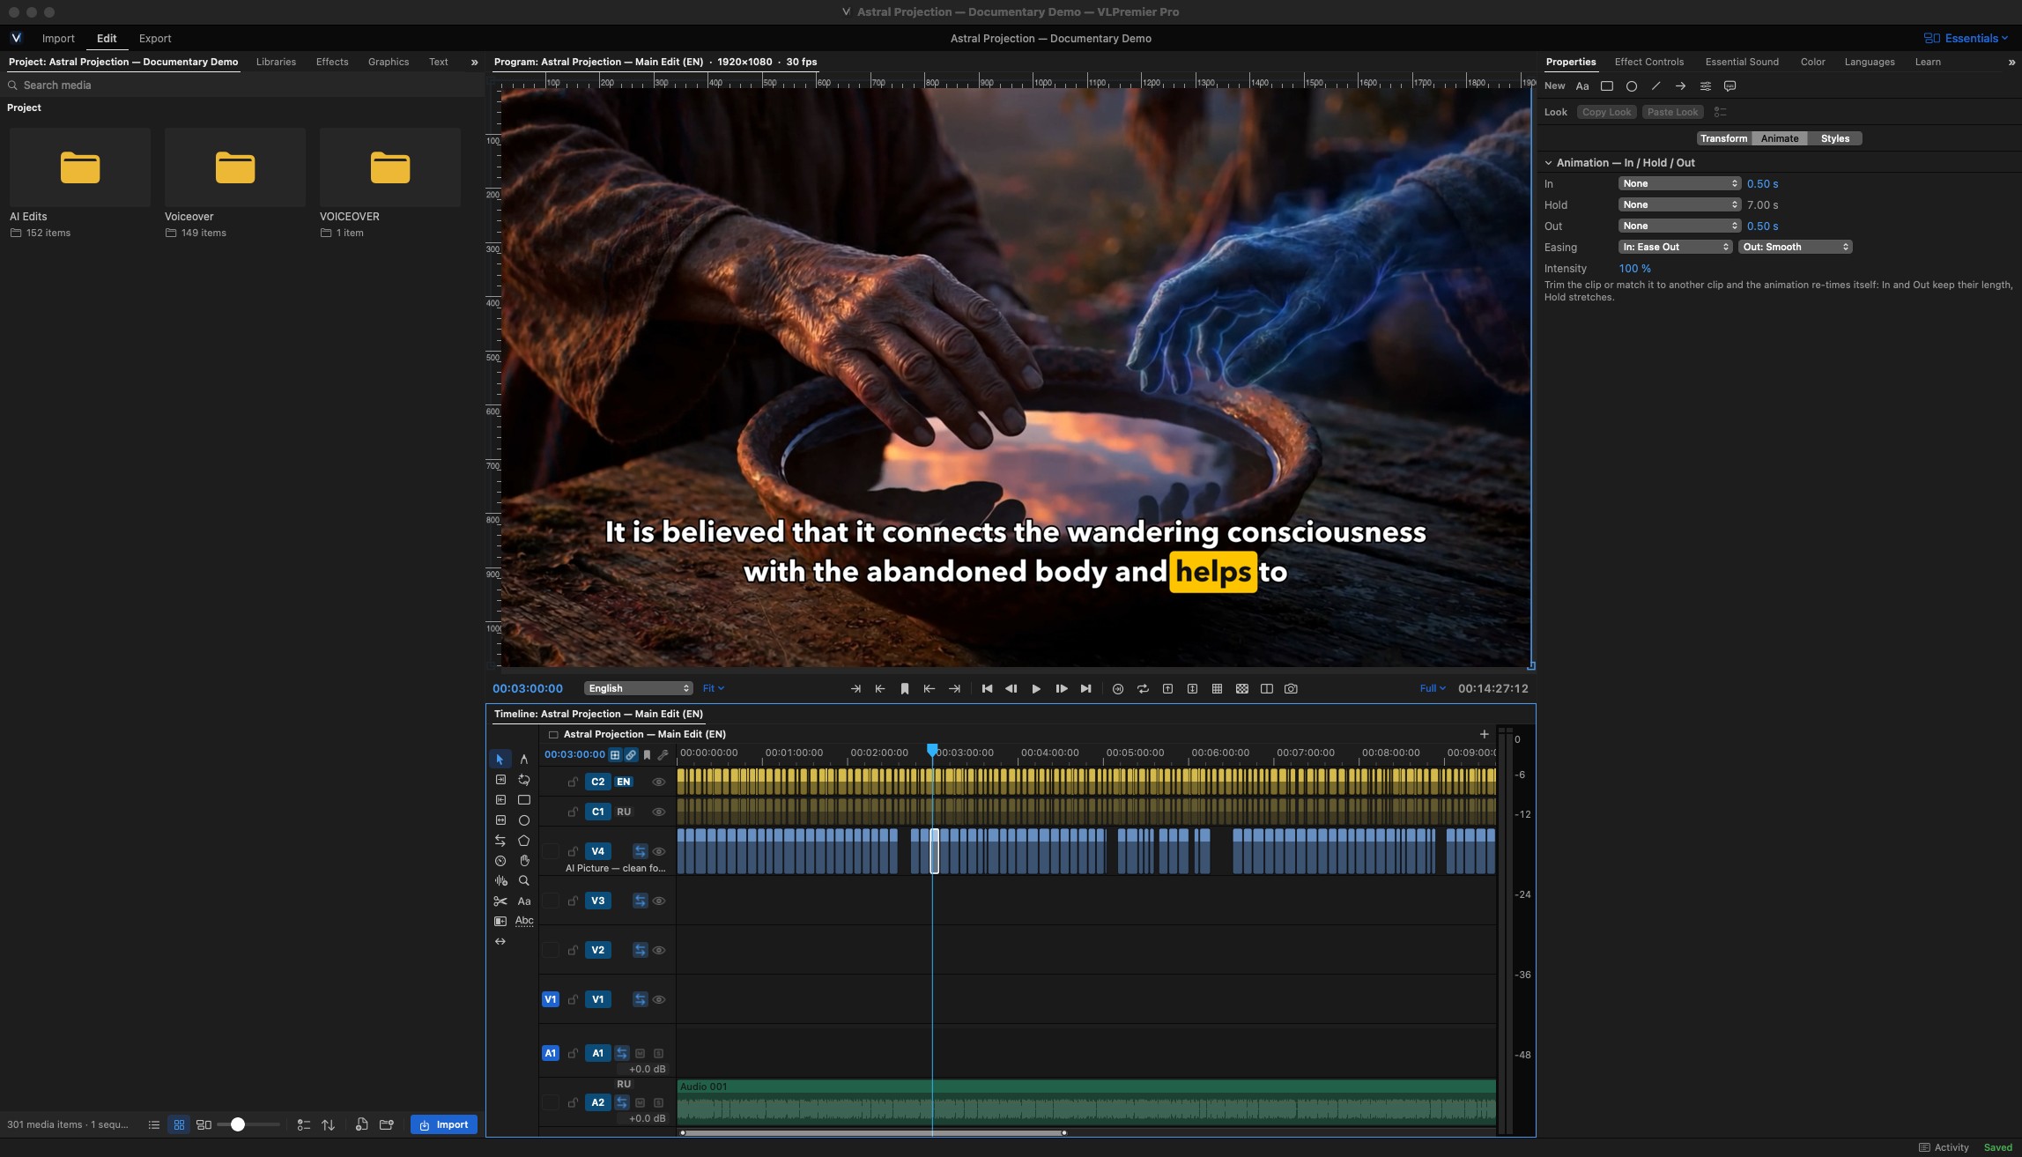This screenshot has height=1157, width=2022.
Task: Select the Styles segment button
Action: coord(1834,139)
